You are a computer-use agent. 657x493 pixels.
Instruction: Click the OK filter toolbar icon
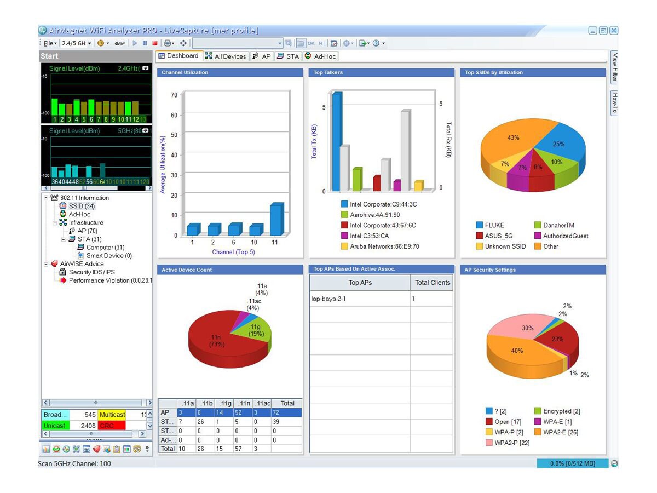(x=311, y=43)
